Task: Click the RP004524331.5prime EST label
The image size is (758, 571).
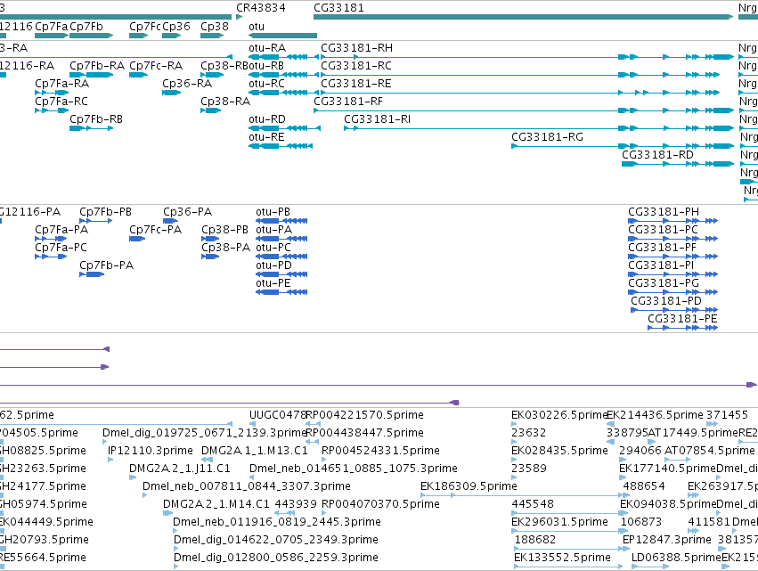Action: point(380,451)
